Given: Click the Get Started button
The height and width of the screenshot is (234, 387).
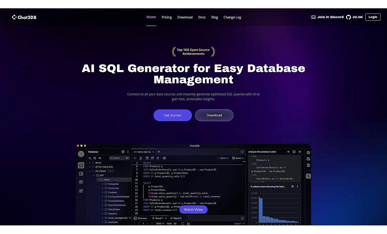Looking at the screenshot, I should click(173, 115).
